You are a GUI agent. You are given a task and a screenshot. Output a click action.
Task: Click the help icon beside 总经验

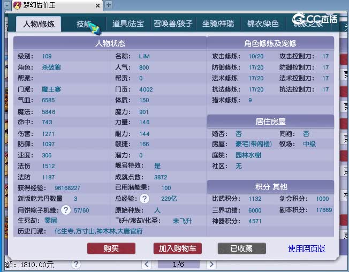(x=145, y=199)
